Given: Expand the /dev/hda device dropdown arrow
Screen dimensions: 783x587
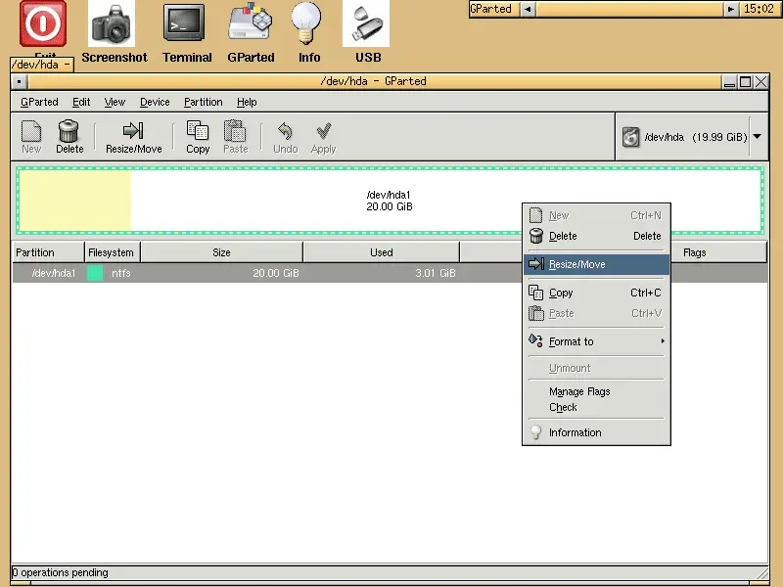Looking at the screenshot, I should 757,136.
